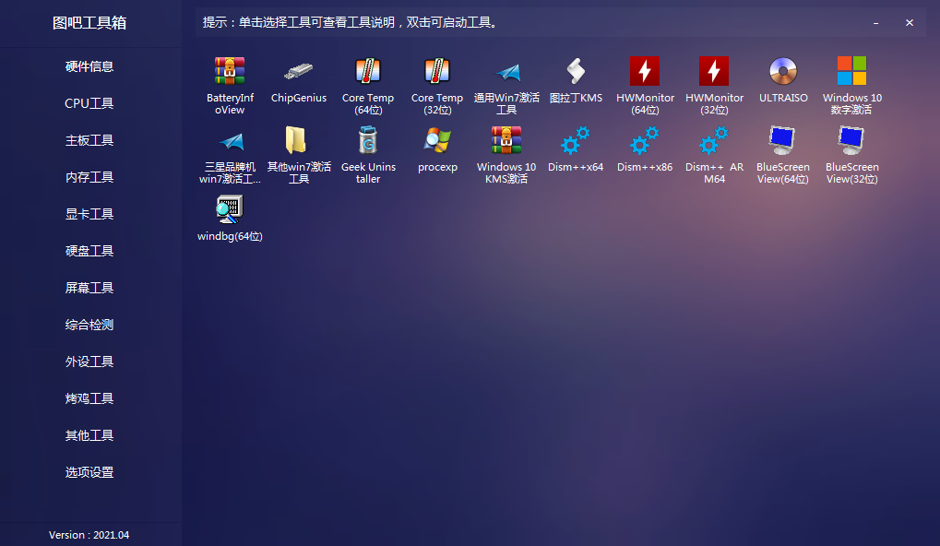This screenshot has height=546, width=940.
Task: Select Core Temp (32位)
Action: tap(436, 83)
